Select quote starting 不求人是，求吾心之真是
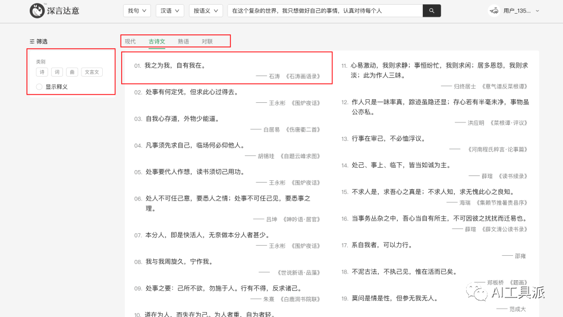Screen dimensions: 563x317 (433, 192)
